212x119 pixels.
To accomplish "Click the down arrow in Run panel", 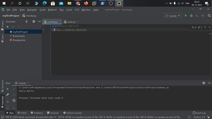I will point(14,95).
